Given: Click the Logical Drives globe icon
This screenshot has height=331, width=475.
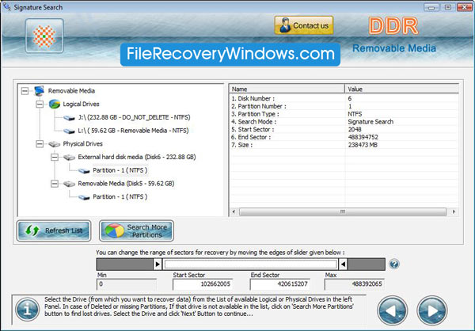Looking at the screenshot, I should click(x=55, y=104).
